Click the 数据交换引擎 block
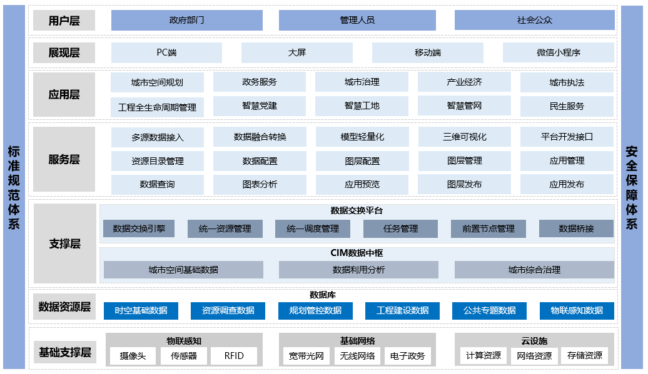 click(x=139, y=229)
